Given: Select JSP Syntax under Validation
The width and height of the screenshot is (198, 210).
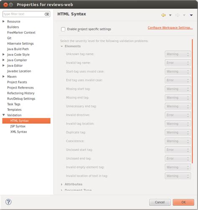Looking at the screenshot, I should [18, 126].
